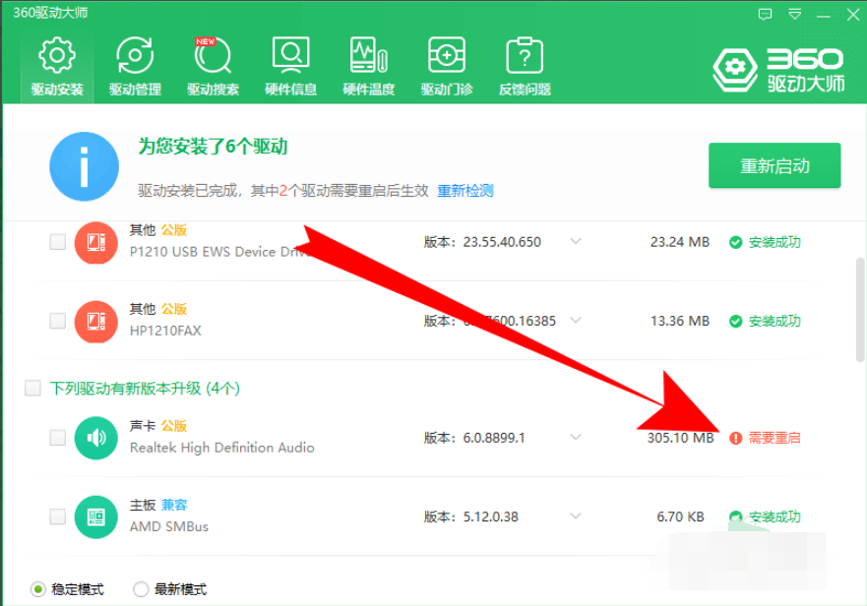Image resolution: width=867 pixels, height=606 pixels.
Task: Expand version dropdown for 5.12.0.38
Action: tap(576, 515)
